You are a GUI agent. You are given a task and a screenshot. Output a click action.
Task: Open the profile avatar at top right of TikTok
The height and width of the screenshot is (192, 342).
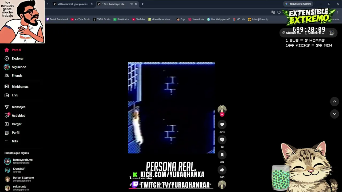[332, 33]
